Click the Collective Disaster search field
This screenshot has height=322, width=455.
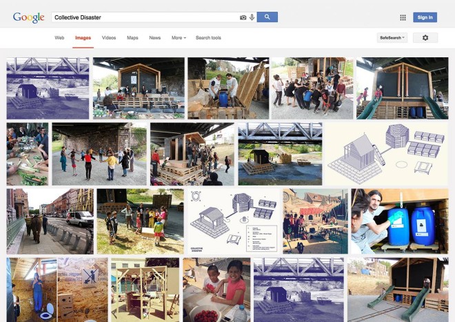click(145, 17)
